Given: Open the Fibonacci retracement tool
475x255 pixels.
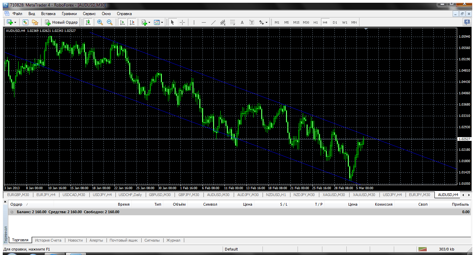Looking at the screenshot, I should (233, 22).
